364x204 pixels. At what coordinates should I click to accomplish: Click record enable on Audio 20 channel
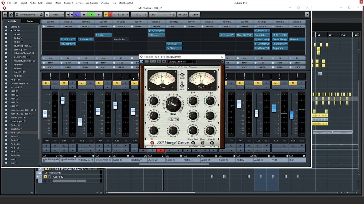pyautogui.click(x=161, y=150)
